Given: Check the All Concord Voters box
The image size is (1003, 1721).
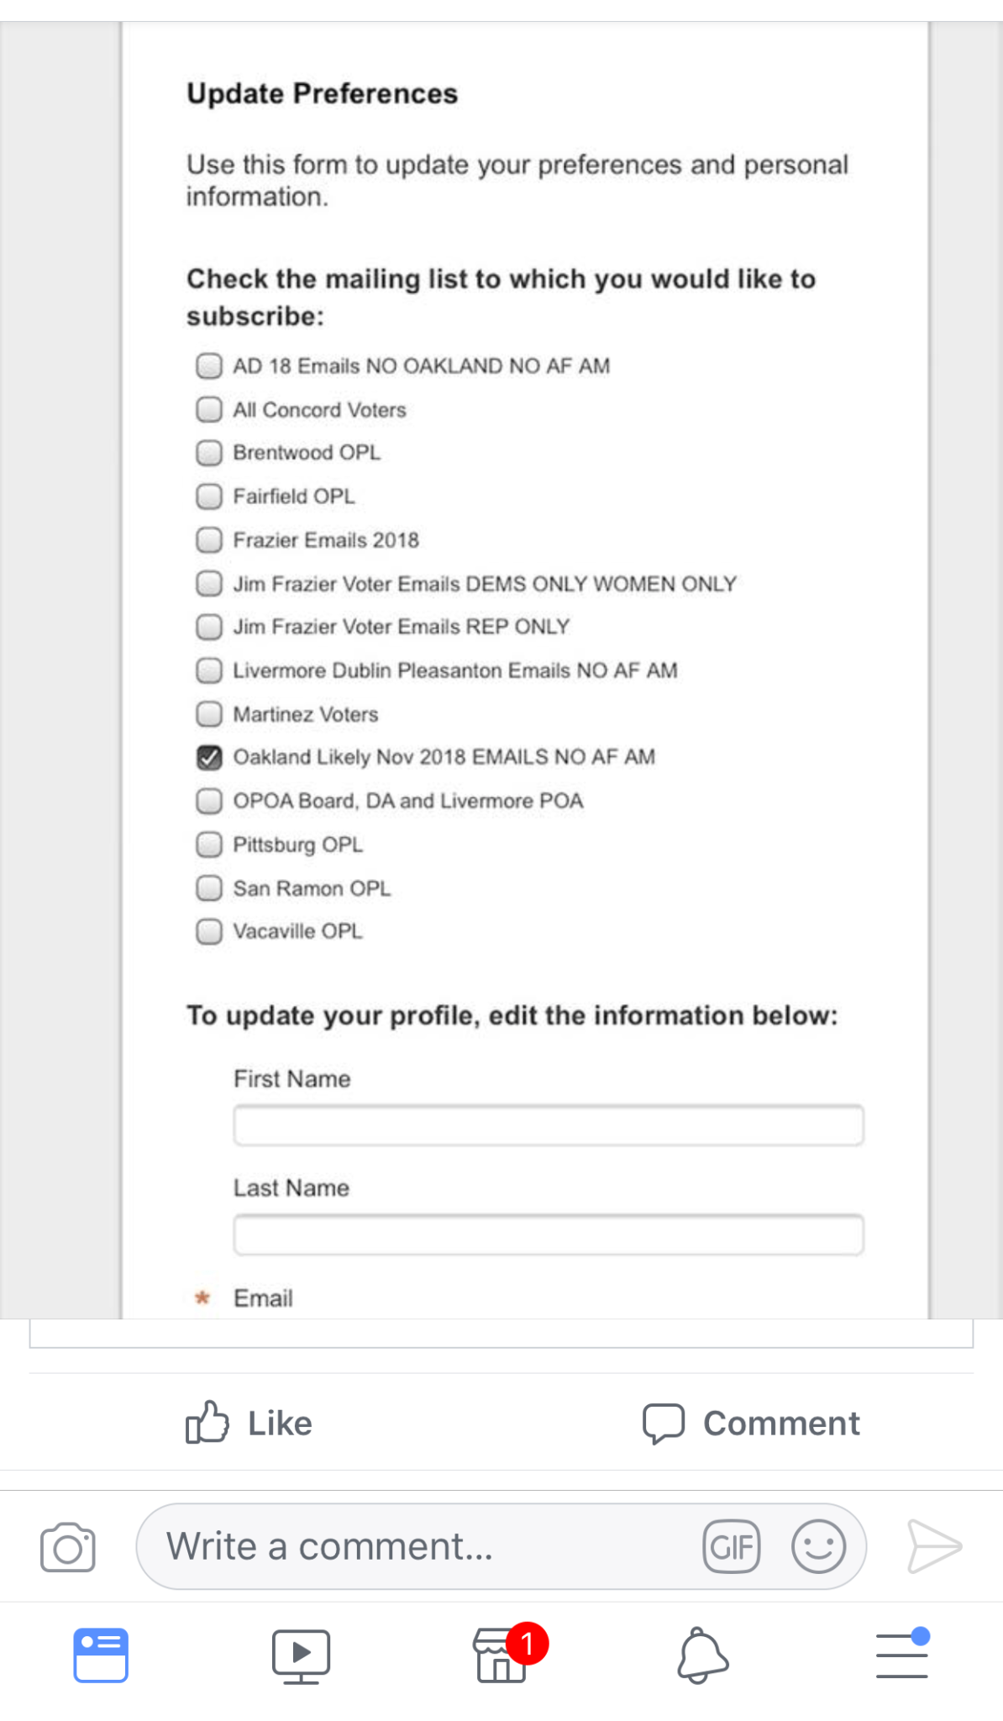Looking at the screenshot, I should pos(209,409).
